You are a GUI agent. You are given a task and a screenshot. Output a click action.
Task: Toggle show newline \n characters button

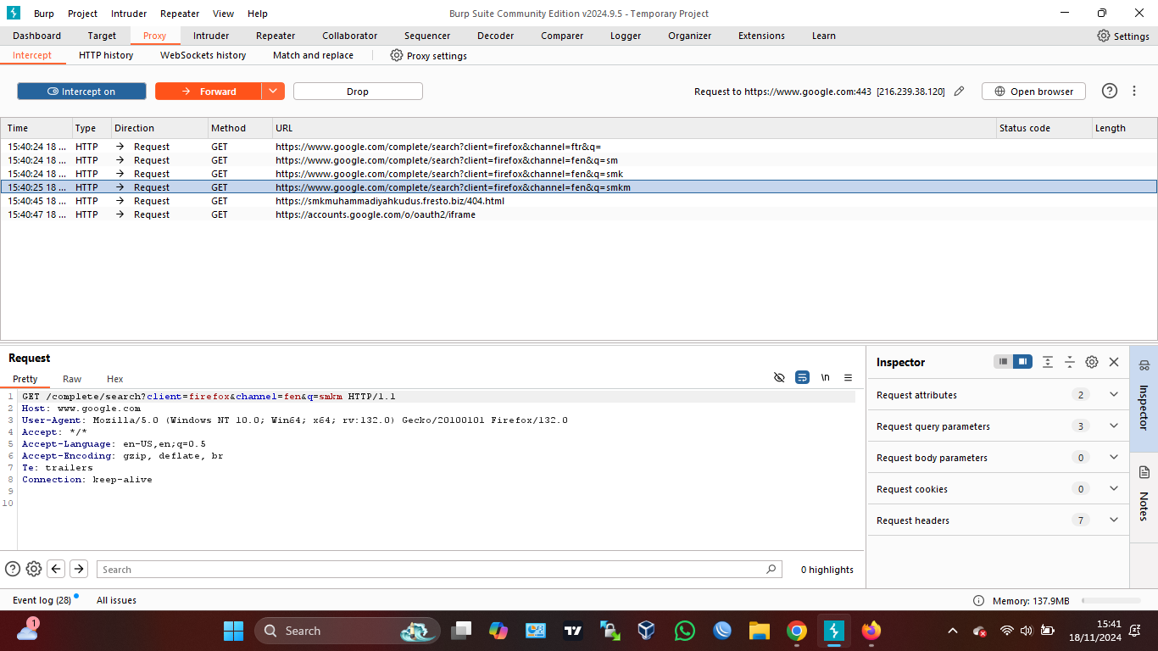(x=825, y=377)
